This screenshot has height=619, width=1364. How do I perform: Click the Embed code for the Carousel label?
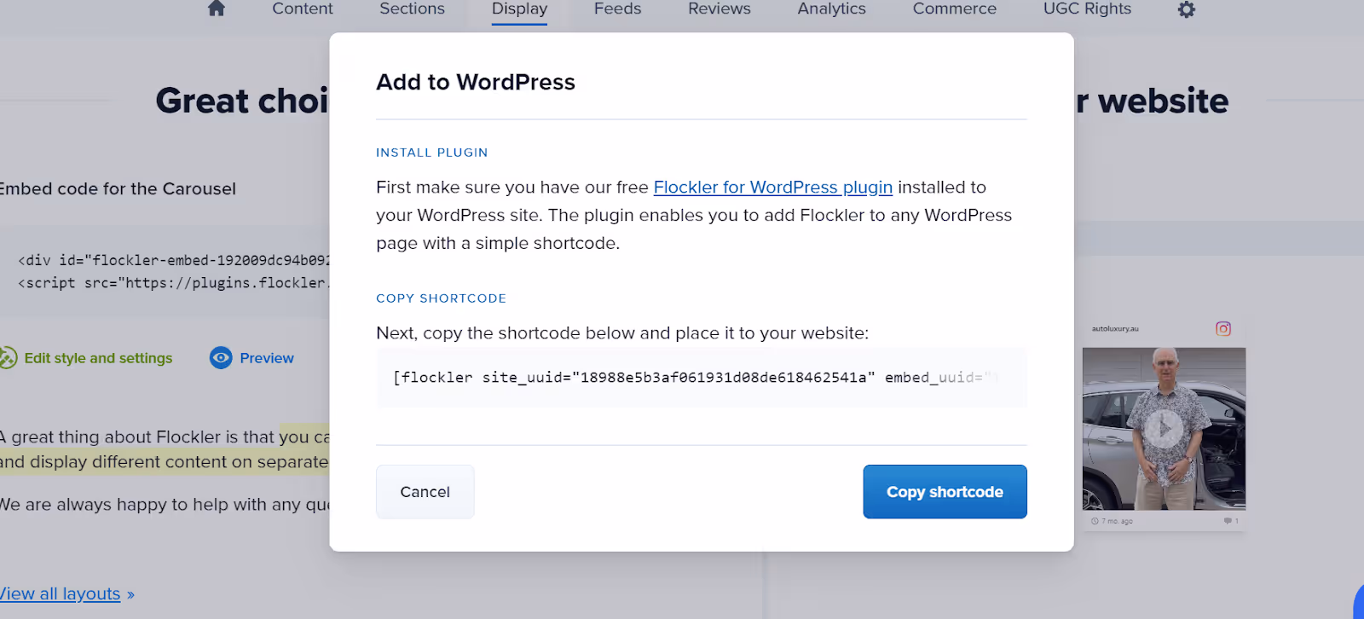(118, 189)
